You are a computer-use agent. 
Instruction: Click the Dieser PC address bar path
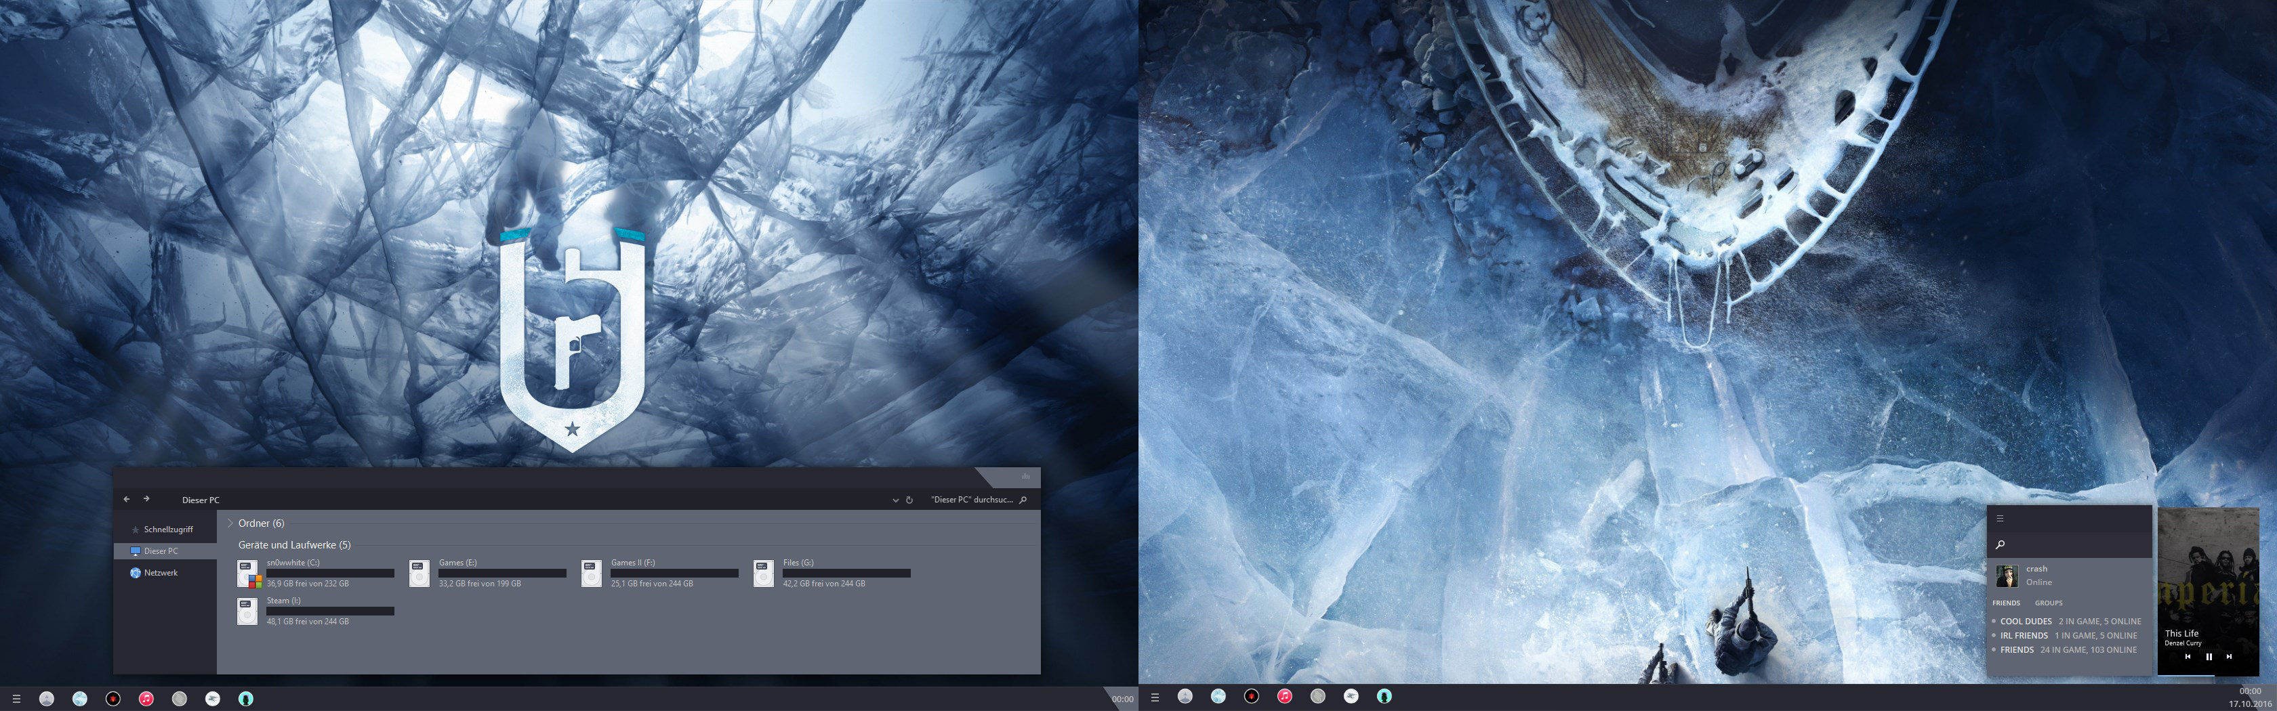201,500
